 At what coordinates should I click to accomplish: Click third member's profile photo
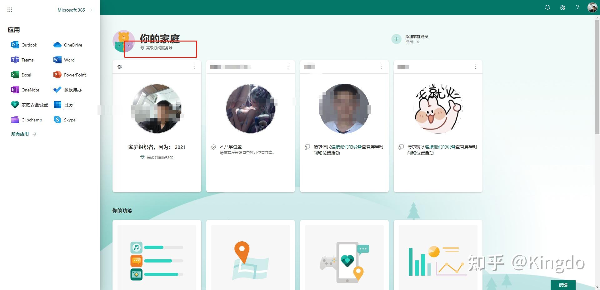(x=344, y=108)
